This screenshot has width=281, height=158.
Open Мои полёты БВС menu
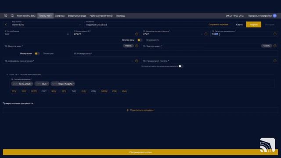(26, 16)
